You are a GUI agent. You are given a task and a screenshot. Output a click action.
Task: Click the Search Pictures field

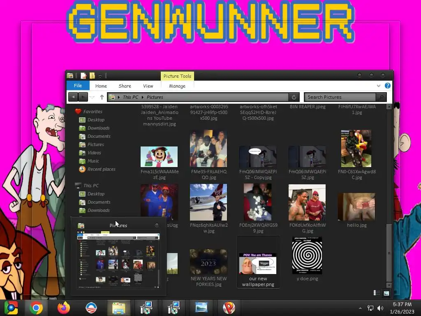(x=340, y=97)
